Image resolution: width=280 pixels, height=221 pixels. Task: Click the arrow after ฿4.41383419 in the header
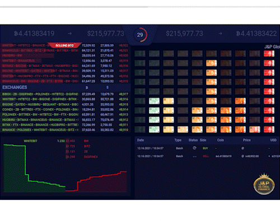pos(70,33)
